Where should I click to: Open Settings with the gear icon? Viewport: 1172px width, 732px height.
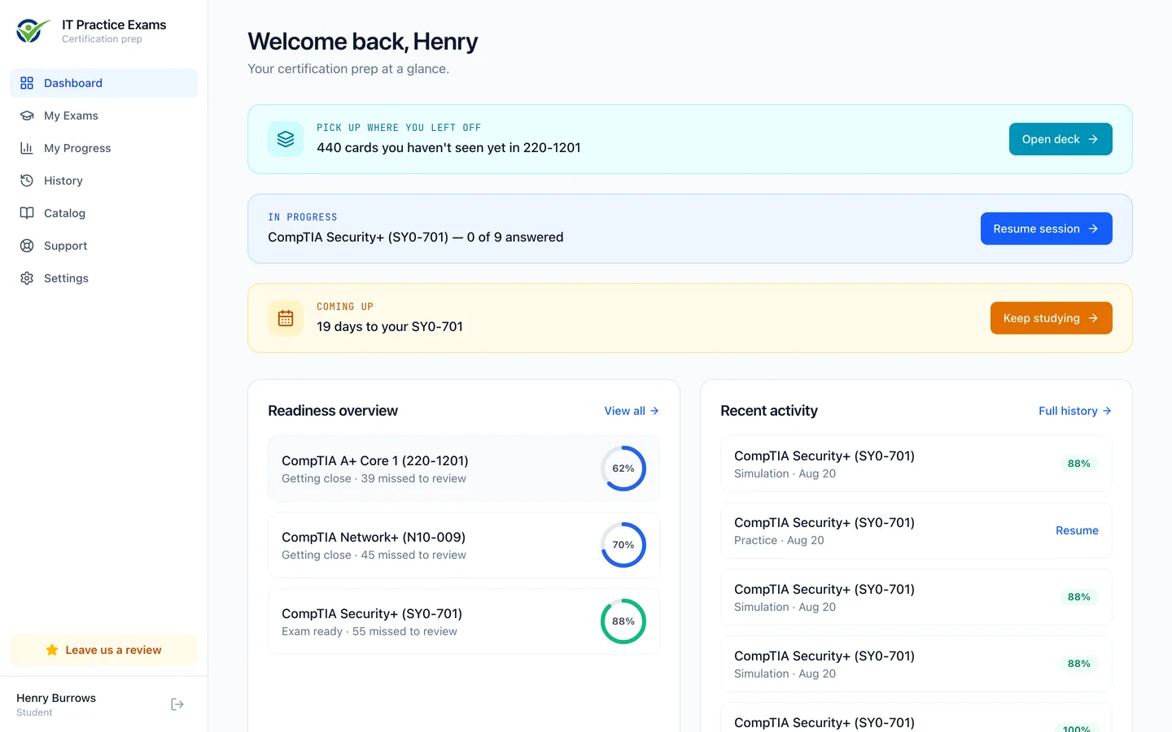[27, 278]
